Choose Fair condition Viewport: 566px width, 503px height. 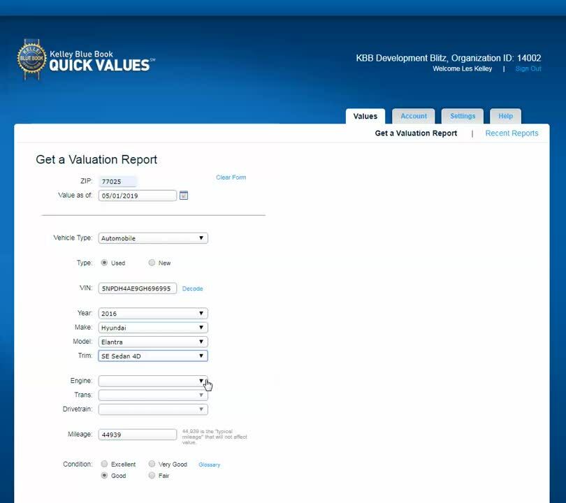pos(152,476)
